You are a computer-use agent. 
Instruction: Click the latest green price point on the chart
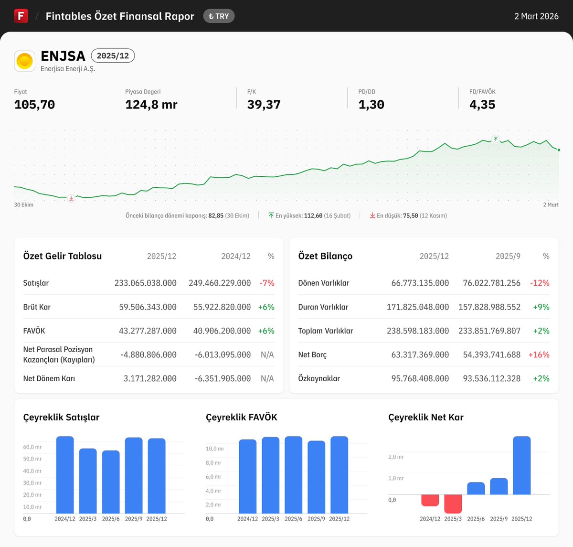pyautogui.click(x=558, y=150)
